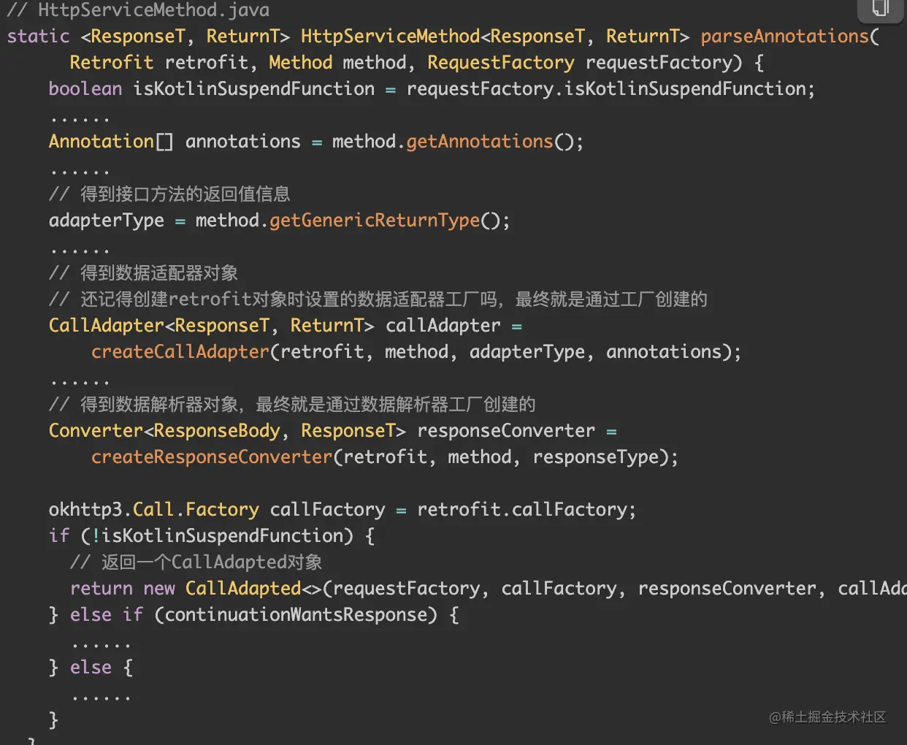Click 'if (!isKotlinSuspendFunction) {' line
Screen dimensions: 907x745
tap(212, 536)
